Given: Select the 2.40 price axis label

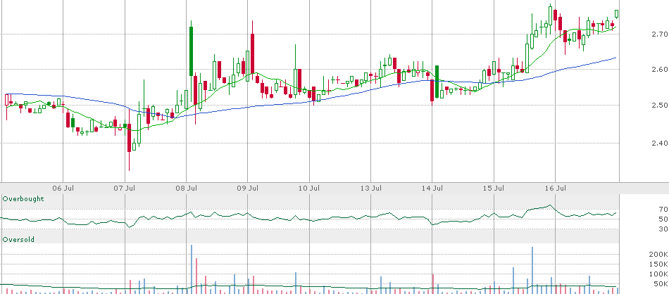Looking at the screenshot, I should point(659,143).
